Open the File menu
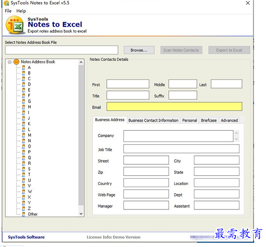Image resolution: width=266 pixels, height=247 pixels. coord(8,11)
